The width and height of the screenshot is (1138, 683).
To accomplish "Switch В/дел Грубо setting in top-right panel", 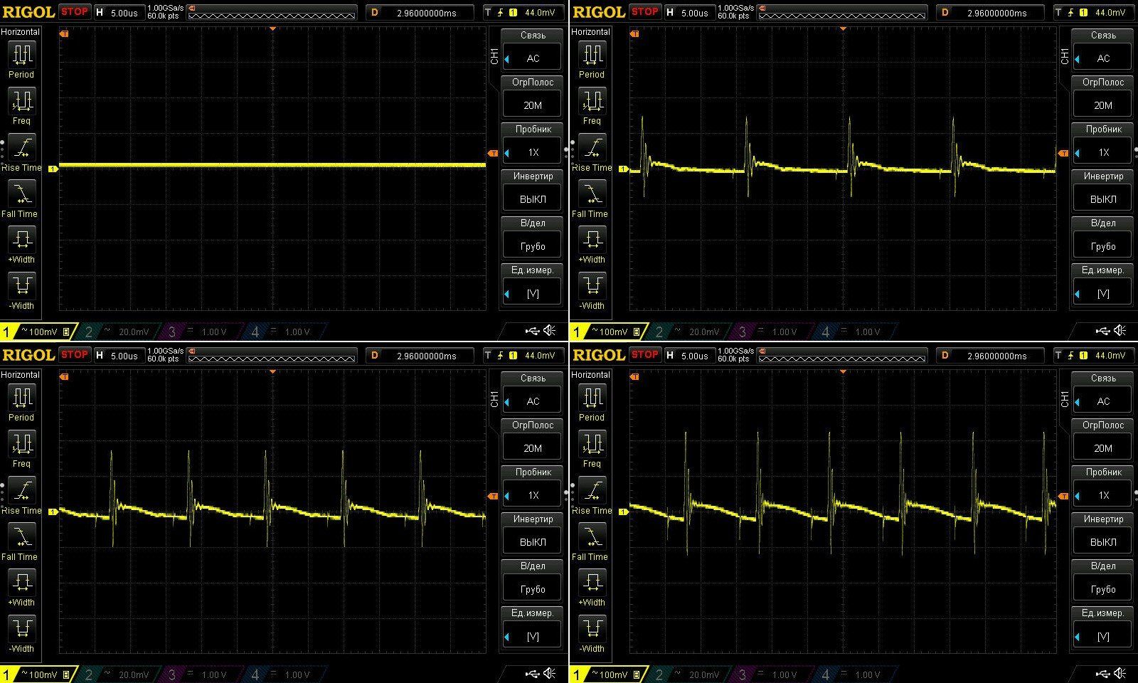I will coord(1102,245).
